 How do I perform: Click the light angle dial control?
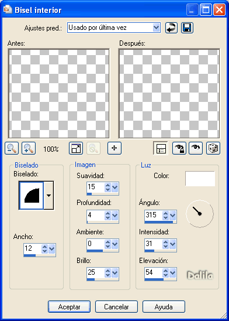(x=200, y=214)
